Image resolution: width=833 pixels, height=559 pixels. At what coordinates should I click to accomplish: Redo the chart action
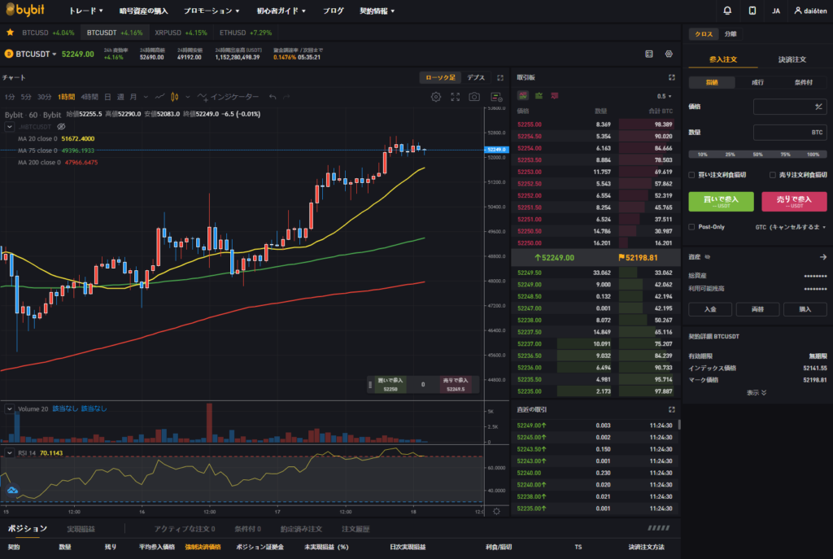click(x=287, y=97)
